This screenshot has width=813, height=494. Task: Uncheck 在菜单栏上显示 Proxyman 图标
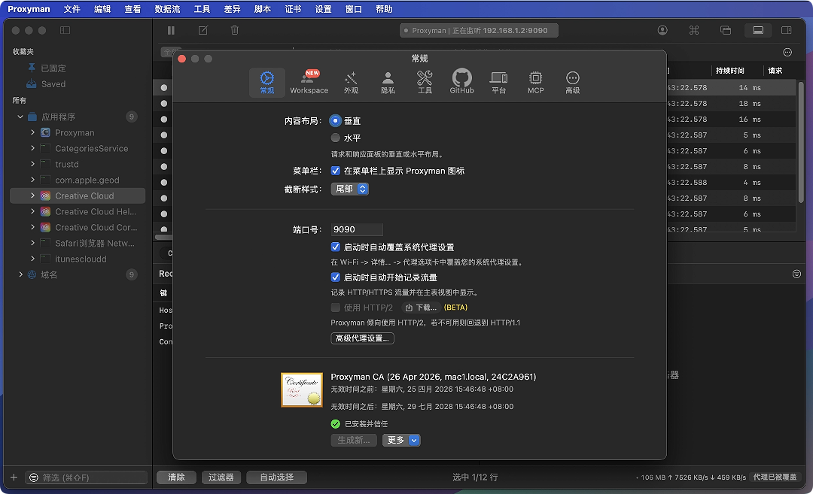(x=336, y=171)
